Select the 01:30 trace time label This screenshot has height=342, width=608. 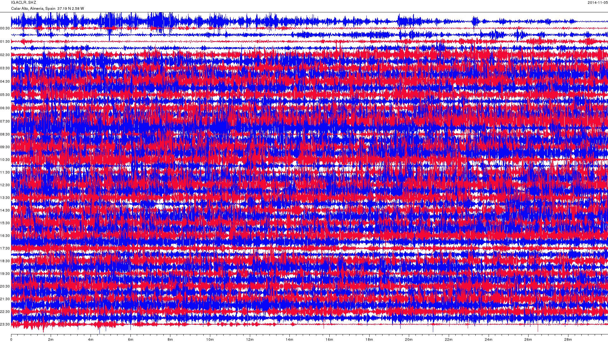point(5,42)
